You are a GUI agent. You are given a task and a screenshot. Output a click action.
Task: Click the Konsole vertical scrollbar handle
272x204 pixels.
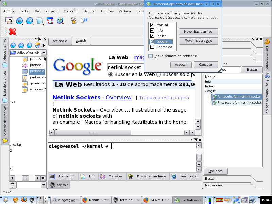[199, 157]
